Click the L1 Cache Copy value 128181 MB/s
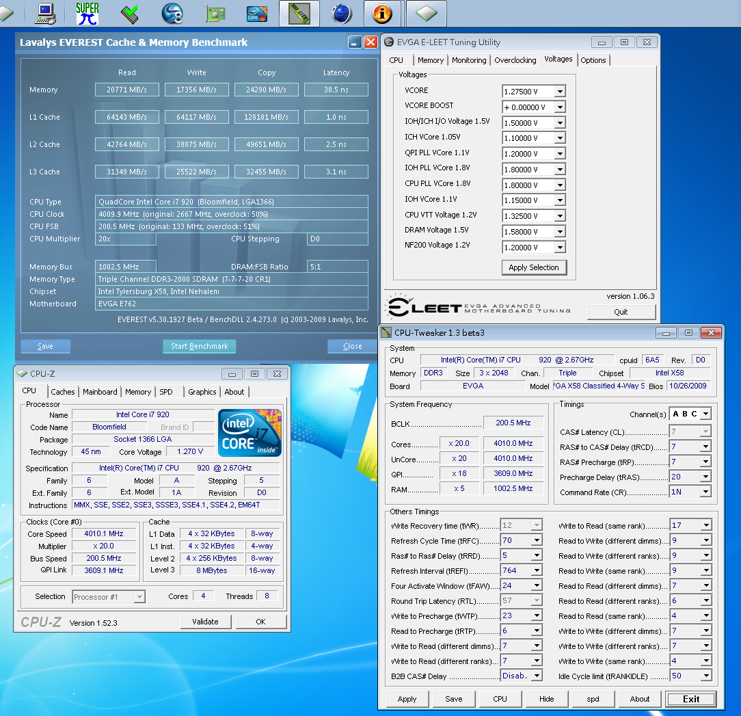 click(267, 117)
